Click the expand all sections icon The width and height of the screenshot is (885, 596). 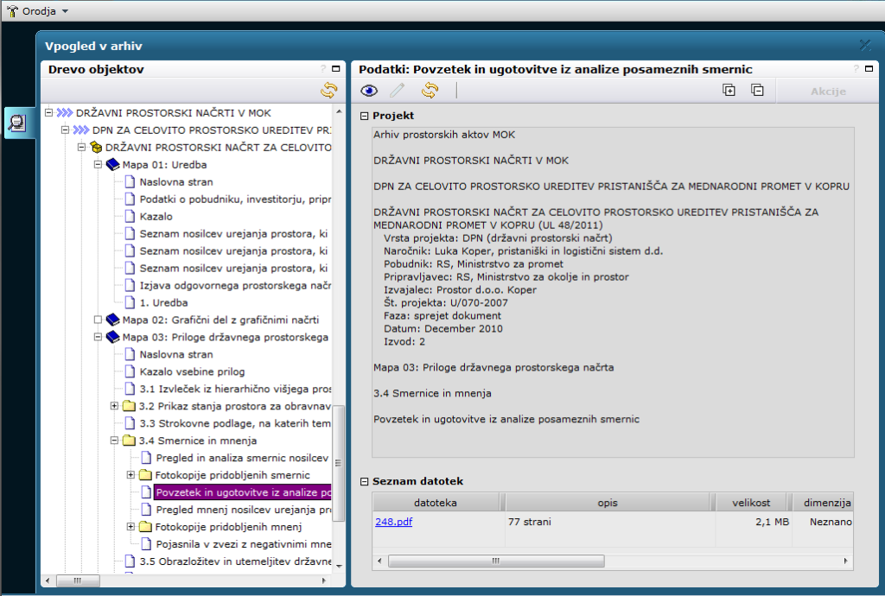pyautogui.click(x=729, y=91)
